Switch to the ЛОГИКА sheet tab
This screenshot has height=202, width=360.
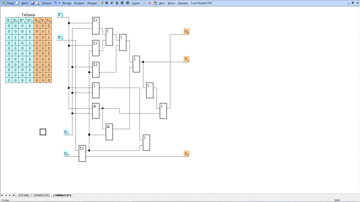[x=24, y=195]
